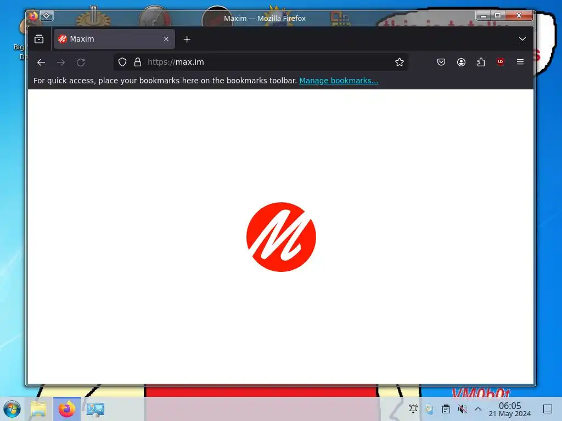Open the file manager taskbar icon
This screenshot has width=562, height=421.
pyautogui.click(x=38, y=409)
